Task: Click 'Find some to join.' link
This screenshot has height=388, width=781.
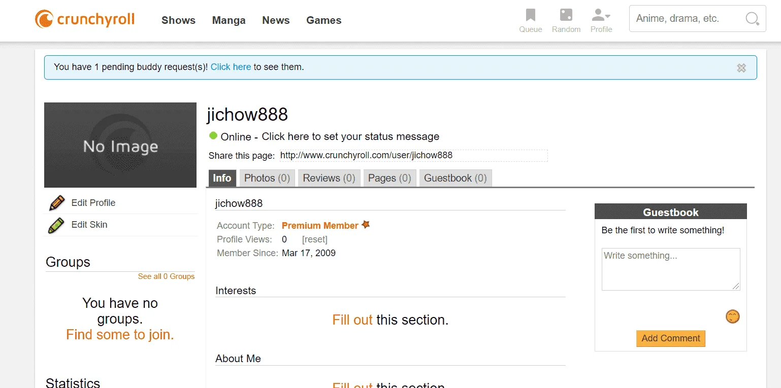Action: click(x=120, y=335)
